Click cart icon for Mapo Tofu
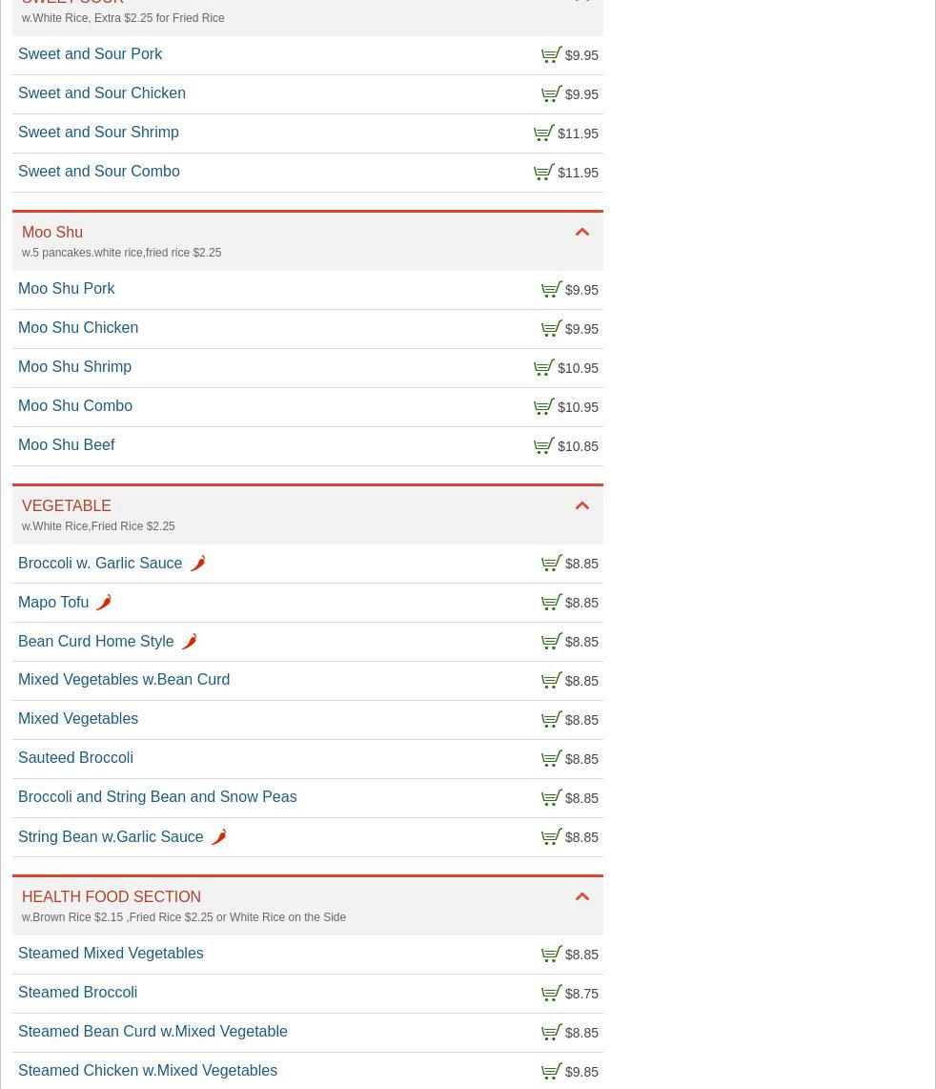 pos(551,603)
